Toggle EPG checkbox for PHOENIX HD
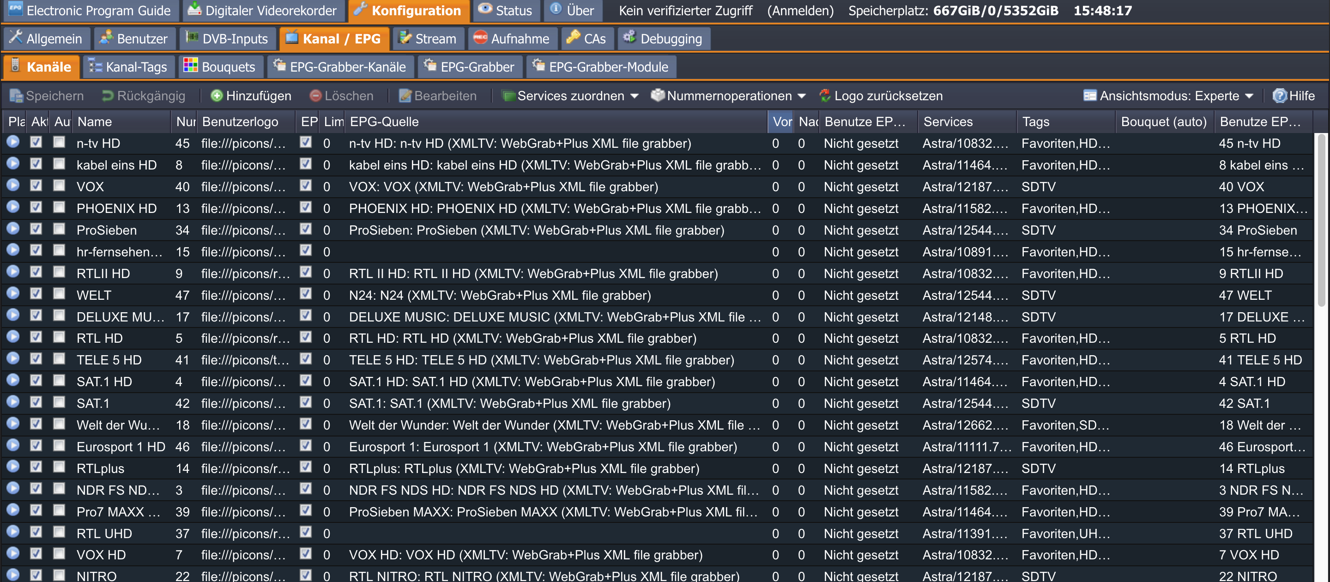This screenshot has width=1330, height=582. pos(306,207)
